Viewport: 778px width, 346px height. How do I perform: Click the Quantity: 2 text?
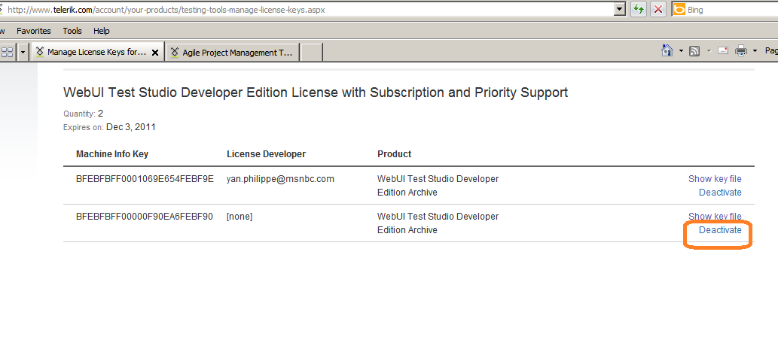pos(84,114)
